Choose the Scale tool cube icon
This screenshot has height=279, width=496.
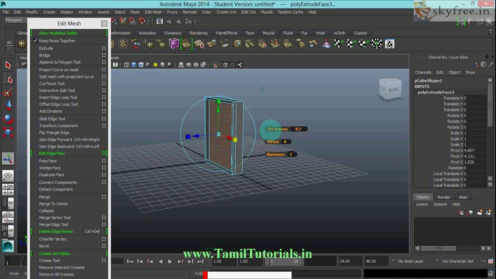pos(8,133)
